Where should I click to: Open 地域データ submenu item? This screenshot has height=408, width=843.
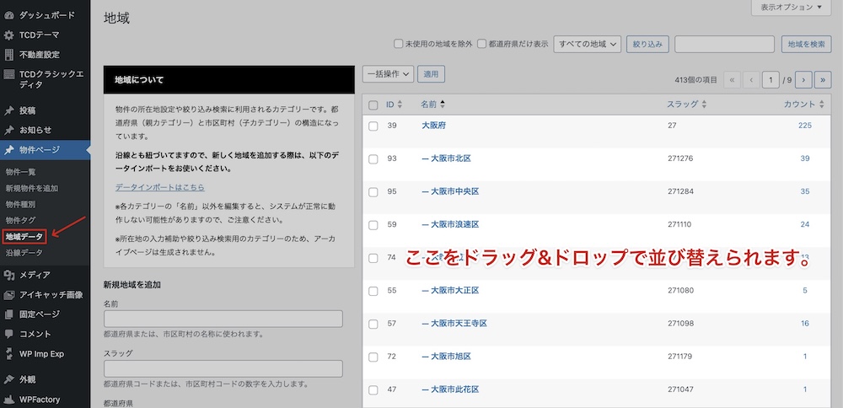[24, 237]
